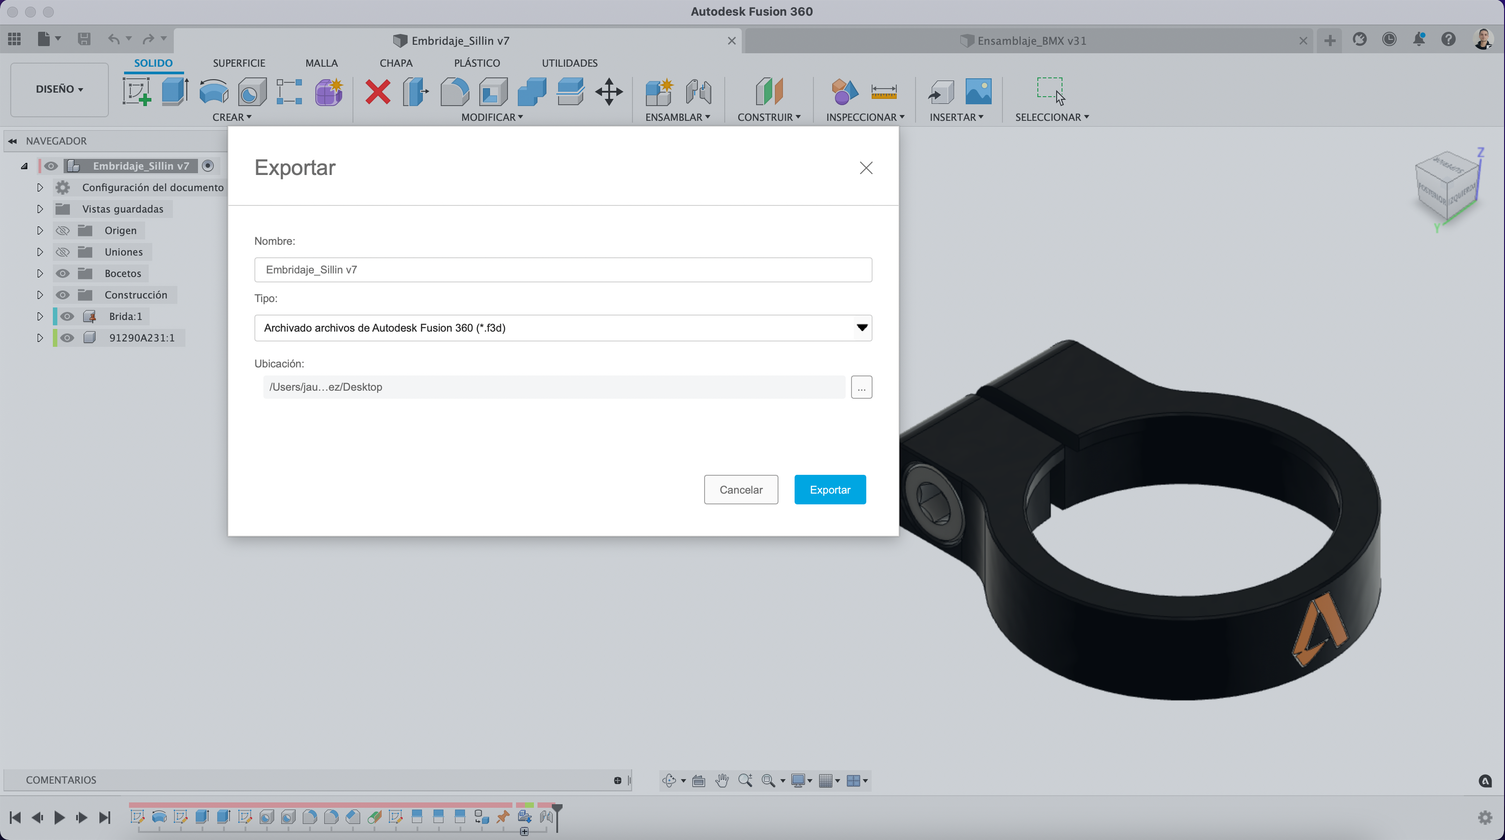The width and height of the screenshot is (1505, 840).
Task: Open the INSPECCIONAR menu dropdown
Action: 865,117
